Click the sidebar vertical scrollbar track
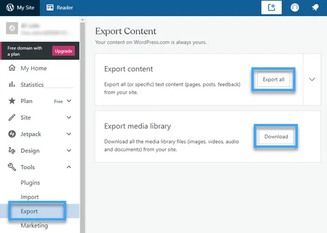 click(83, 128)
